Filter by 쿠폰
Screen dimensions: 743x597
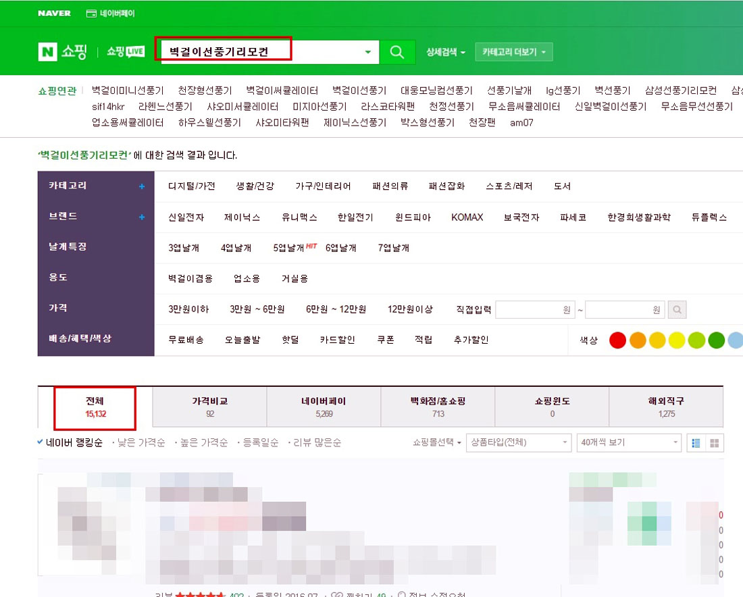pyautogui.click(x=386, y=340)
